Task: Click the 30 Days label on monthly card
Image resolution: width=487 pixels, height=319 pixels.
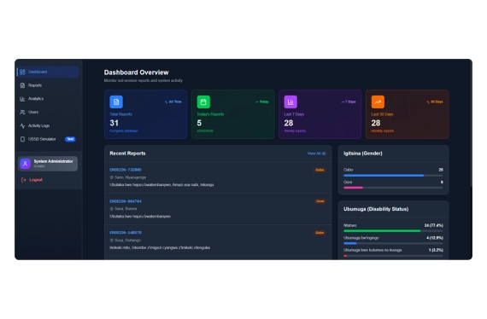Action: [437, 101]
